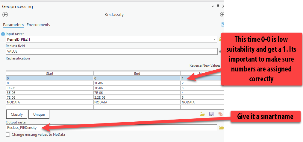Enable Change missing values to NoData
303x142 pixels.
tap(8, 135)
